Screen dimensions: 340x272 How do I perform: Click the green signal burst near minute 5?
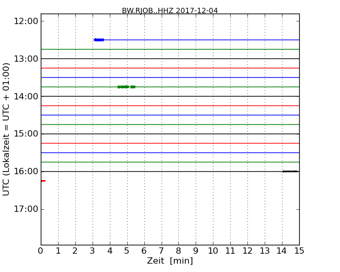[x=127, y=87]
